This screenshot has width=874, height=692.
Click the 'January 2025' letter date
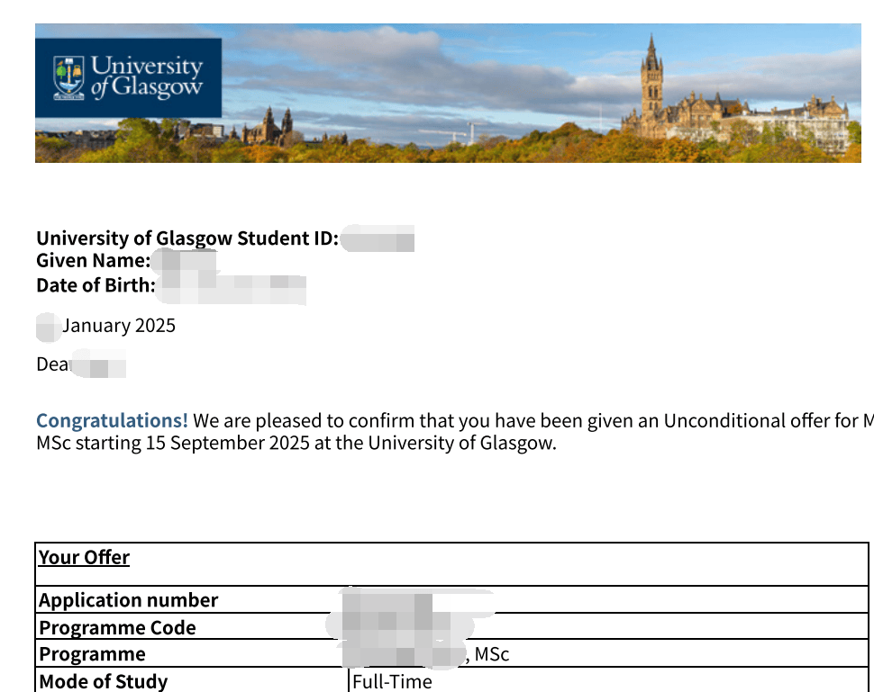coord(119,326)
